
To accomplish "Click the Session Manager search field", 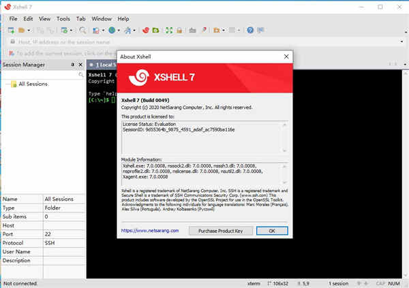I will pos(42,75).
